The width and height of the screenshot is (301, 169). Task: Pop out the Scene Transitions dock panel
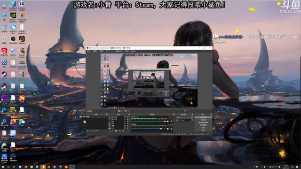(x=192, y=115)
